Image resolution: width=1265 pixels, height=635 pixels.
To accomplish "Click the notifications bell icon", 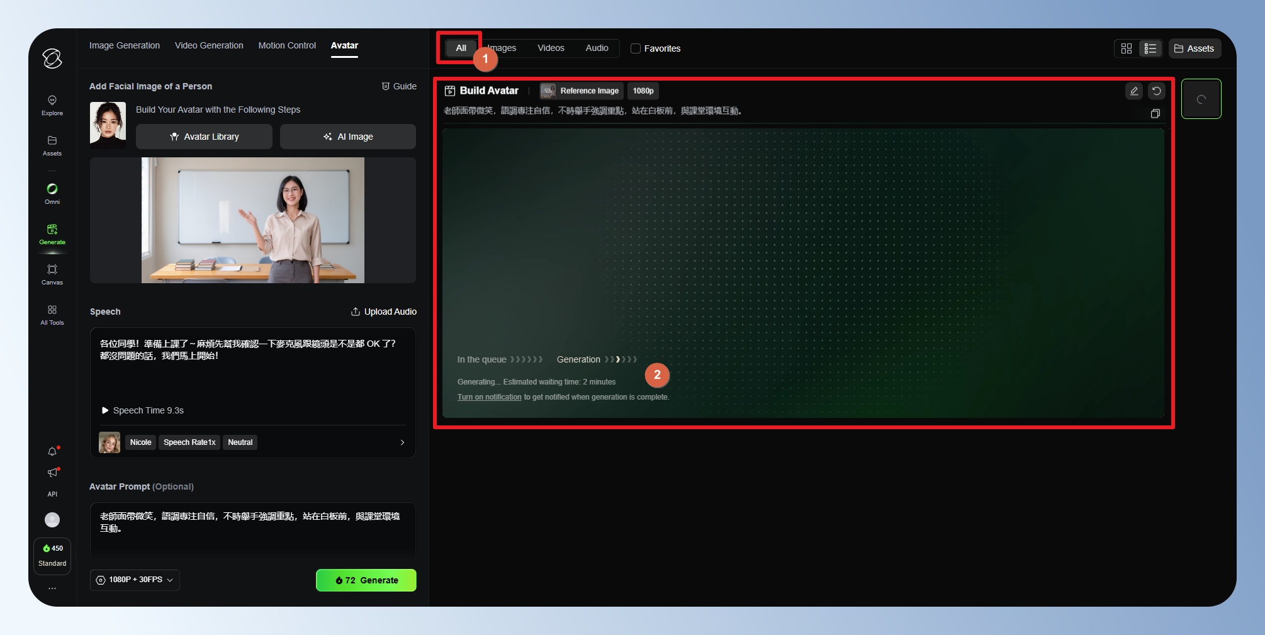I will tap(52, 451).
